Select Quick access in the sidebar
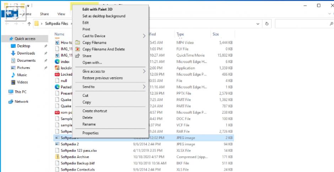The height and width of the screenshot is (172, 334). 25,39
